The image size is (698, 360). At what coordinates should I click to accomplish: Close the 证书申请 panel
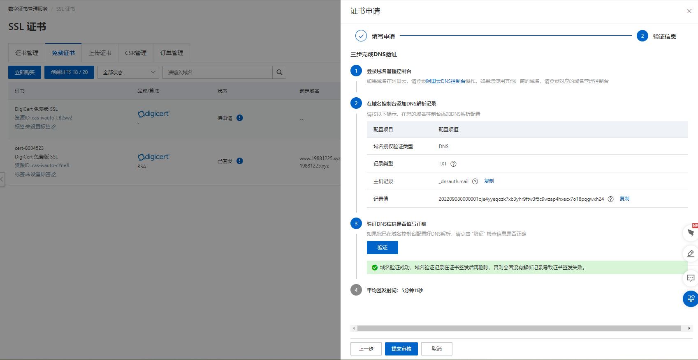pos(689,11)
